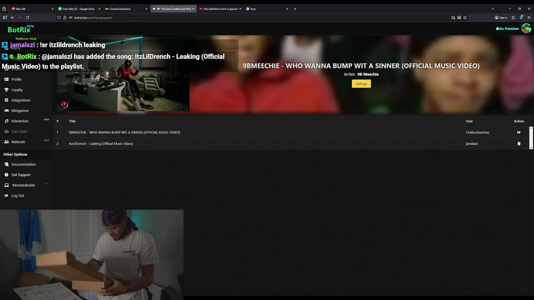The image size is (534, 300).
Task: Click Go Premium button
Action: pos(507,29)
